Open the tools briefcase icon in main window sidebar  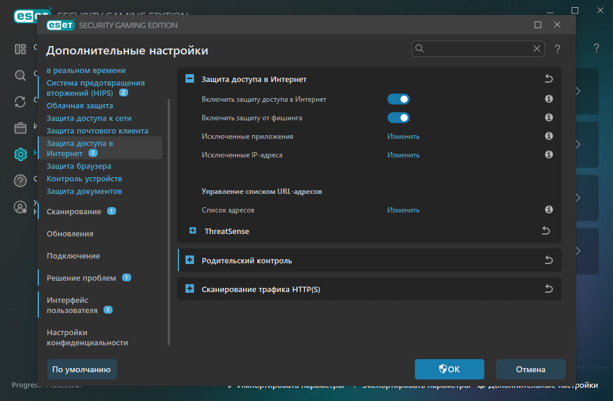(20, 128)
